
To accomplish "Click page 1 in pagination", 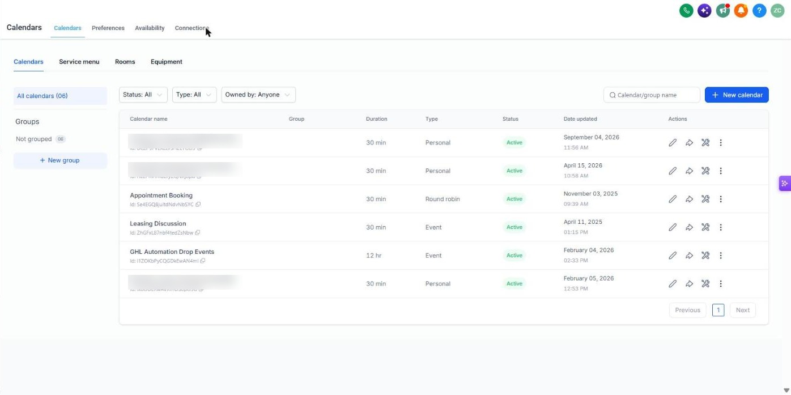I will (718, 310).
